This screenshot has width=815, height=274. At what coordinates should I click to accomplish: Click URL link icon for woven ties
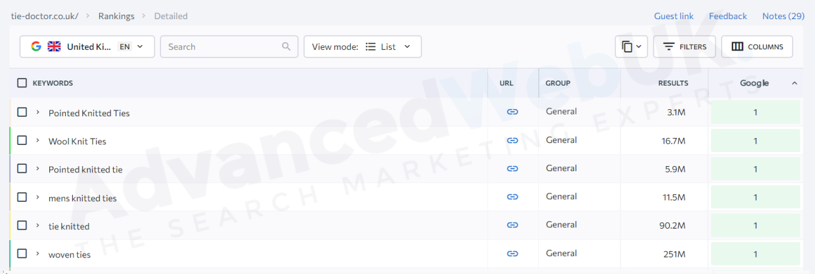[x=512, y=254]
